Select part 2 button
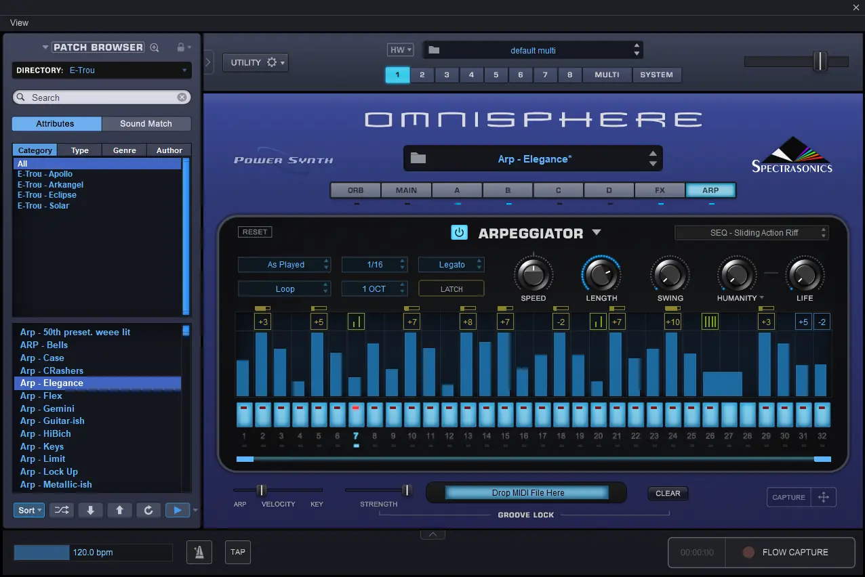Screen dimensions: 865x577 422,74
